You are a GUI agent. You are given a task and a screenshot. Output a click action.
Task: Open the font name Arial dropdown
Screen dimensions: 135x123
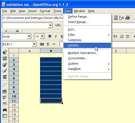(29, 36)
